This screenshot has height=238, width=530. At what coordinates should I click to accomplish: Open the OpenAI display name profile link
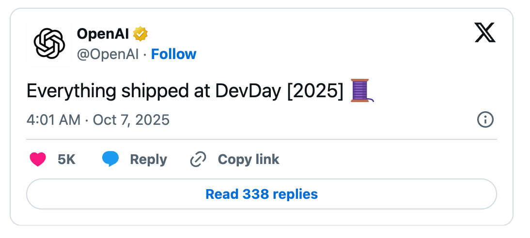pos(104,34)
